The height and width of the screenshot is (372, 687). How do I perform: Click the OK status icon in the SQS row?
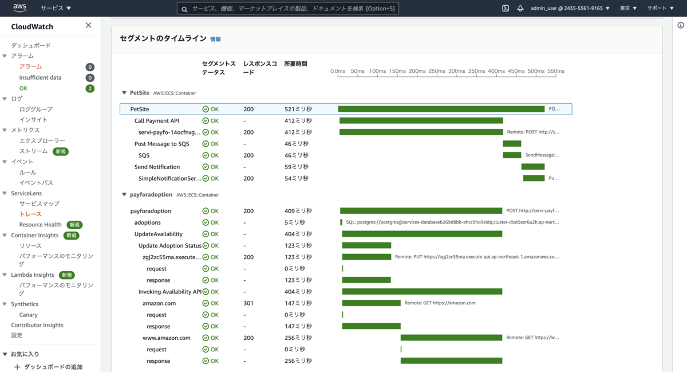[x=206, y=155]
